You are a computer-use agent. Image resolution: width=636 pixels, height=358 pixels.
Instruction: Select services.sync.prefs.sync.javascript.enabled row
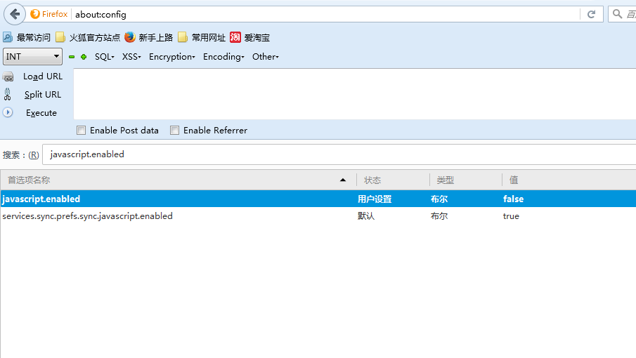318,216
